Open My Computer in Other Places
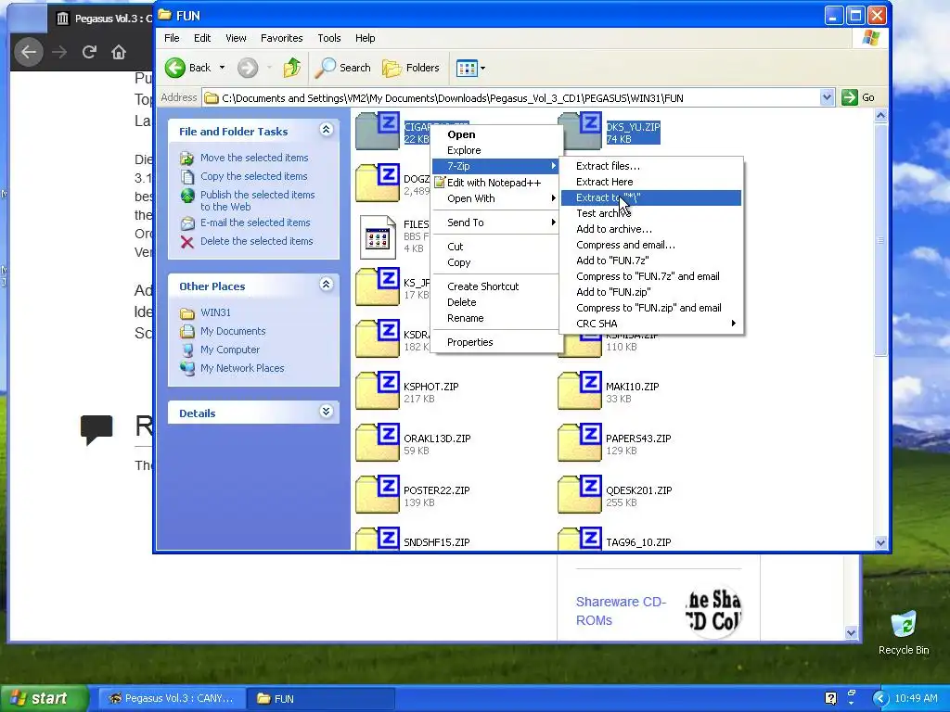Image resolution: width=950 pixels, height=712 pixels. point(230,350)
